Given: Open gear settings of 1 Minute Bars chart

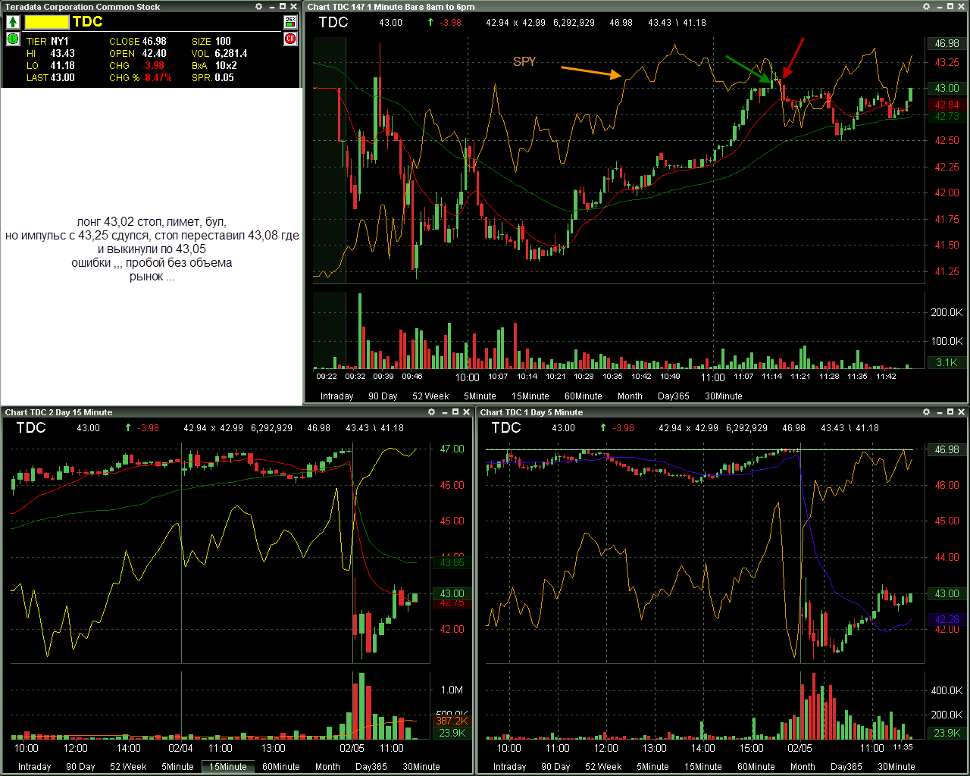Looking at the screenshot, I should tap(926, 7).
